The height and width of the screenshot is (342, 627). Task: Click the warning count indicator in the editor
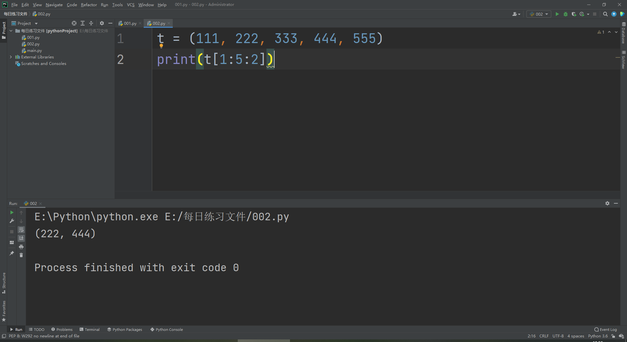(x=601, y=32)
